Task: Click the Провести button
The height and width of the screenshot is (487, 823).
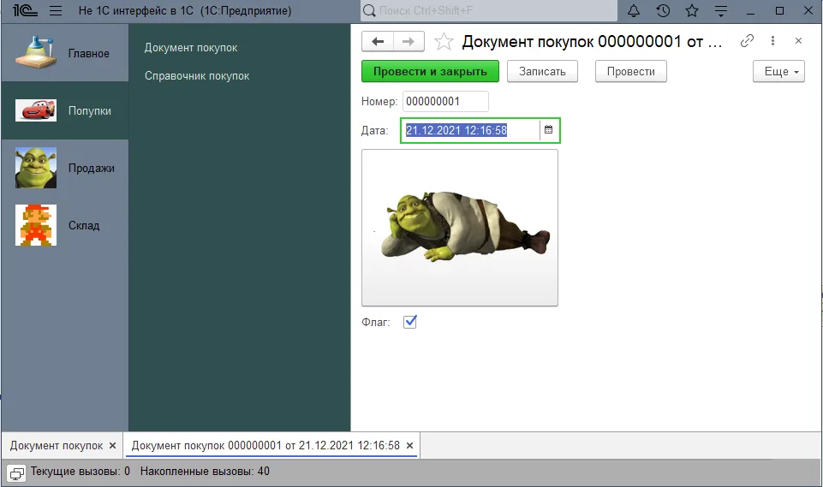Action: pyautogui.click(x=631, y=71)
